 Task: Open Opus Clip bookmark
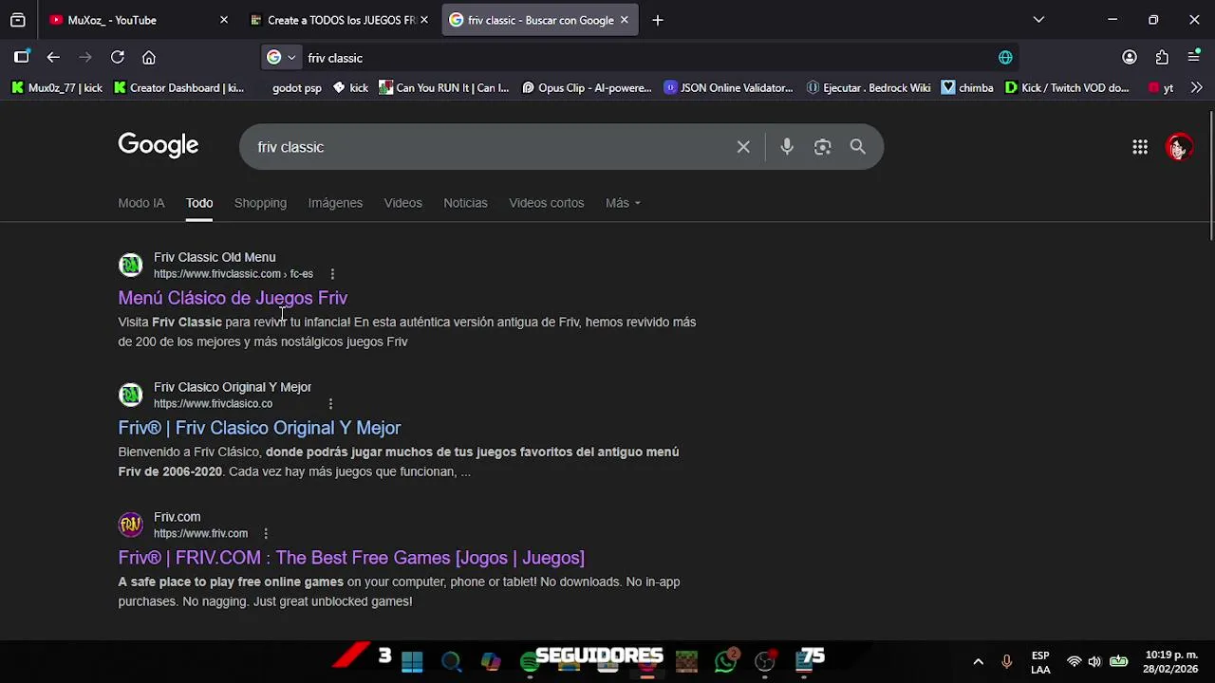point(587,87)
